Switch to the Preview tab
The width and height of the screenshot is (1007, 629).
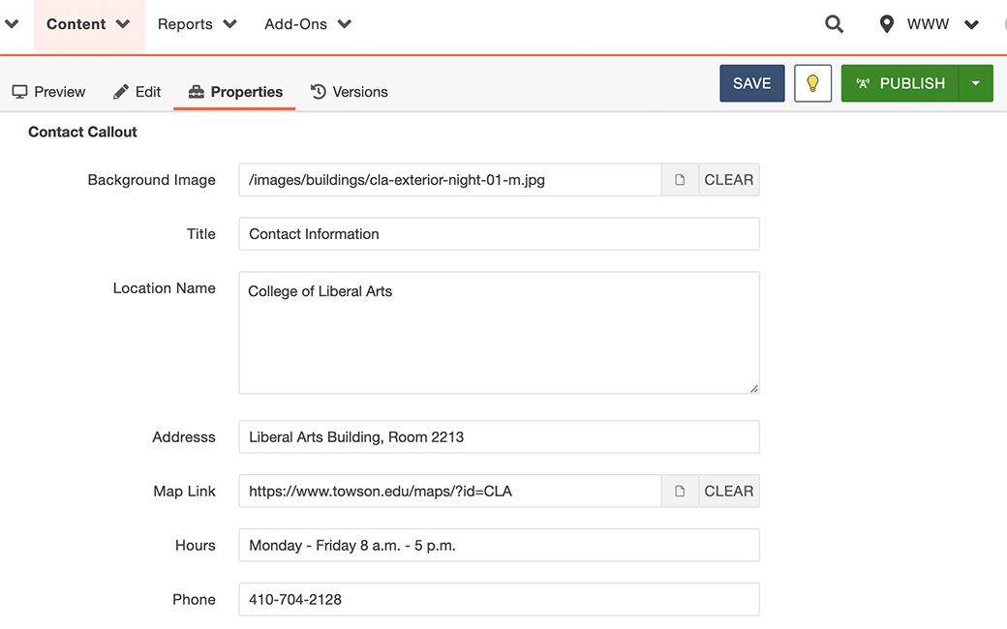pyautogui.click(x=48, y=92)
